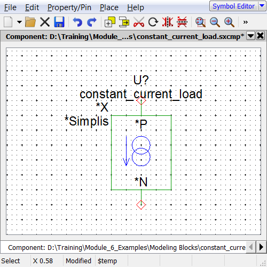Show more toolbar items with the chevron

coord(246,22)
